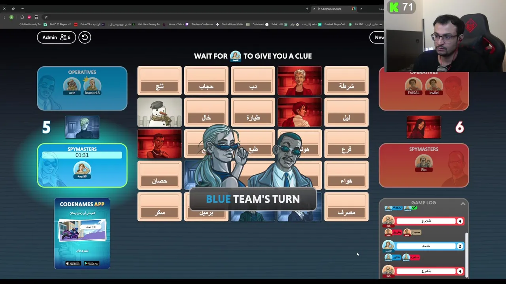
Task: Select the حصان word card
Action: [x=159, y=176]
